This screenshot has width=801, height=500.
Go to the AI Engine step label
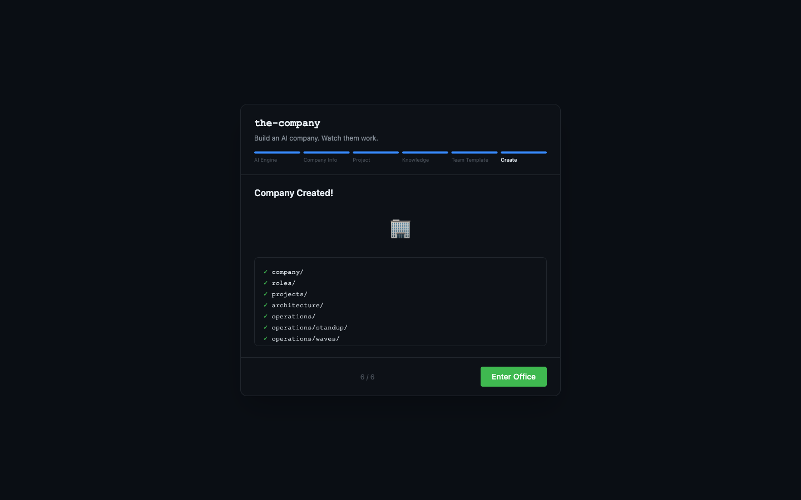click(x=265, y=160)
